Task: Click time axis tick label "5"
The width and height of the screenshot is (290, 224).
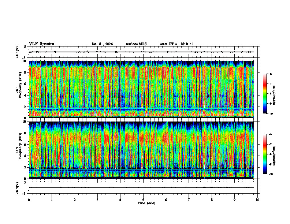Action: [x=143, y=200]
